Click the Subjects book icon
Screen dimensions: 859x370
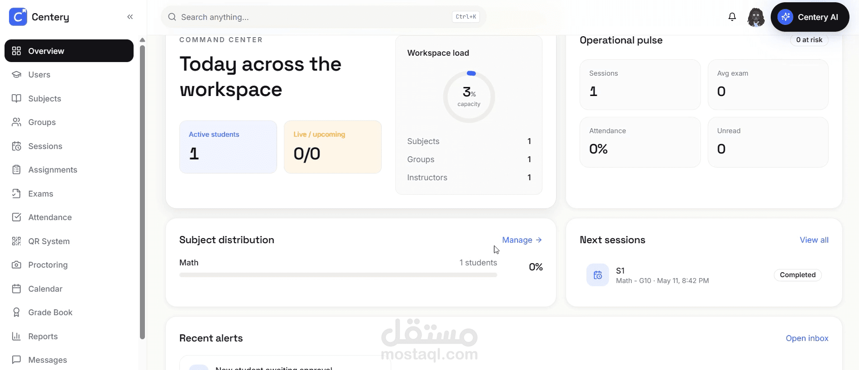click(x=16, y=98)
